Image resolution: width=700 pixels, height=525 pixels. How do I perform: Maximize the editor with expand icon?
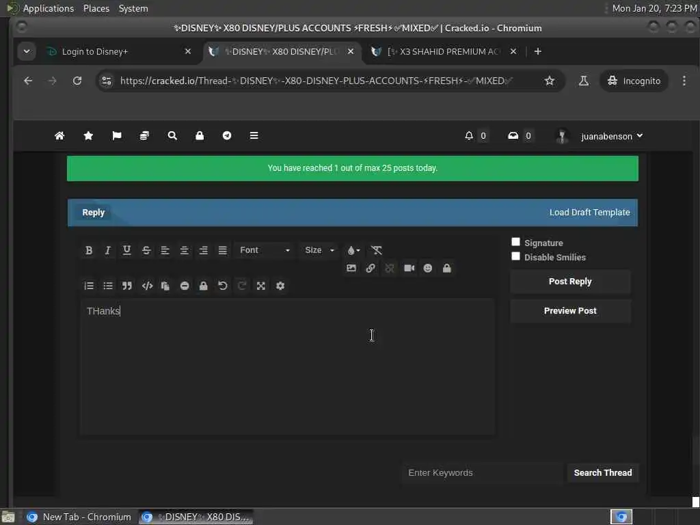tap(261, 286)
